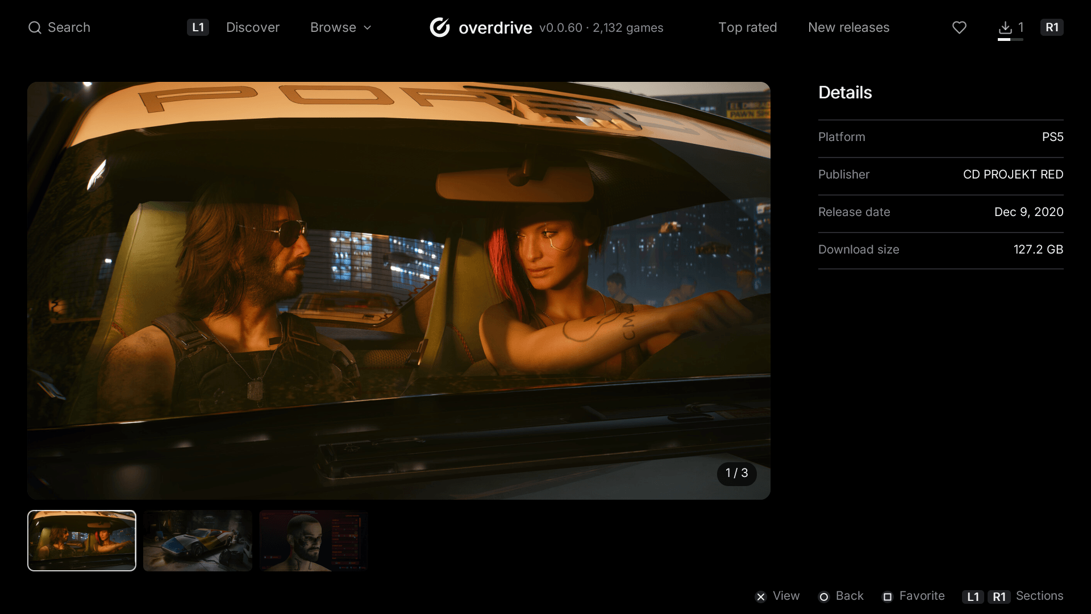Click the search magnifier icon
Viewport: 1091px width, 614px height.
35,27
